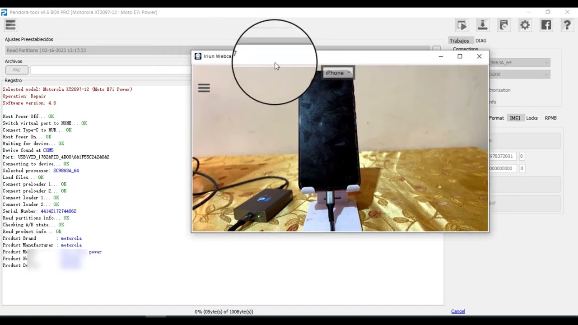
Task: Close the Iriun Webcam window
Action: click(x=479, y=56)
